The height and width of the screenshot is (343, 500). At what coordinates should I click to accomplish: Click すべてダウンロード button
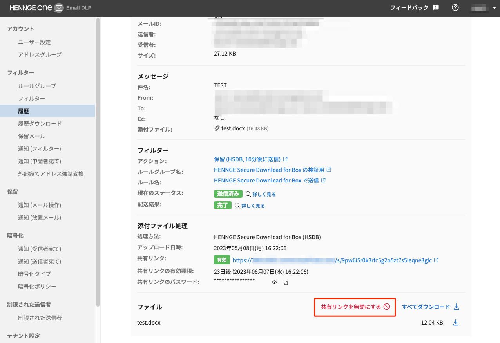[x=430, y=307]
